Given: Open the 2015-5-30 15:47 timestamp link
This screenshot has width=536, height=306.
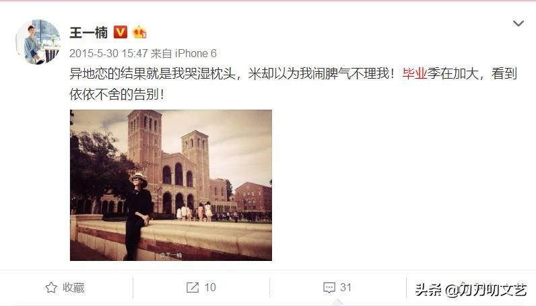Looking at the screenshot, I should point(108,53).
